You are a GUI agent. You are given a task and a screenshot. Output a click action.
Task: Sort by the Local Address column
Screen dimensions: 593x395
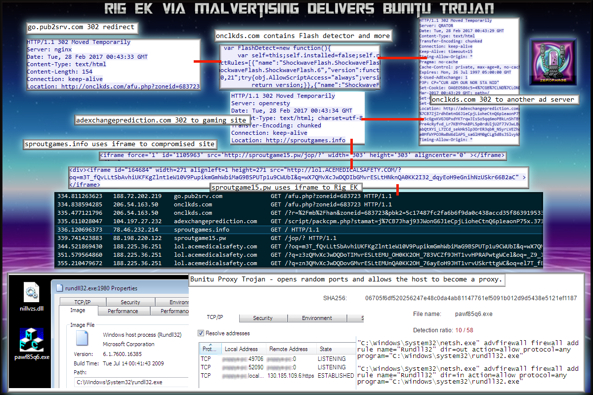pos(241,349)
